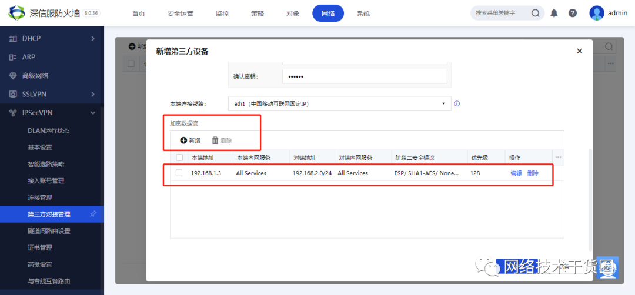Expand the SSLVPN menu chevron

93,94
